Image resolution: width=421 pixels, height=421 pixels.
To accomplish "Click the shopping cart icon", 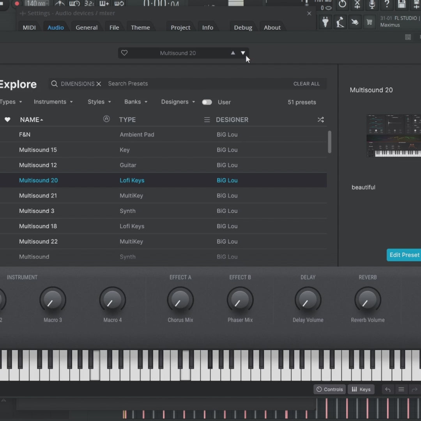I will (369, 22).
